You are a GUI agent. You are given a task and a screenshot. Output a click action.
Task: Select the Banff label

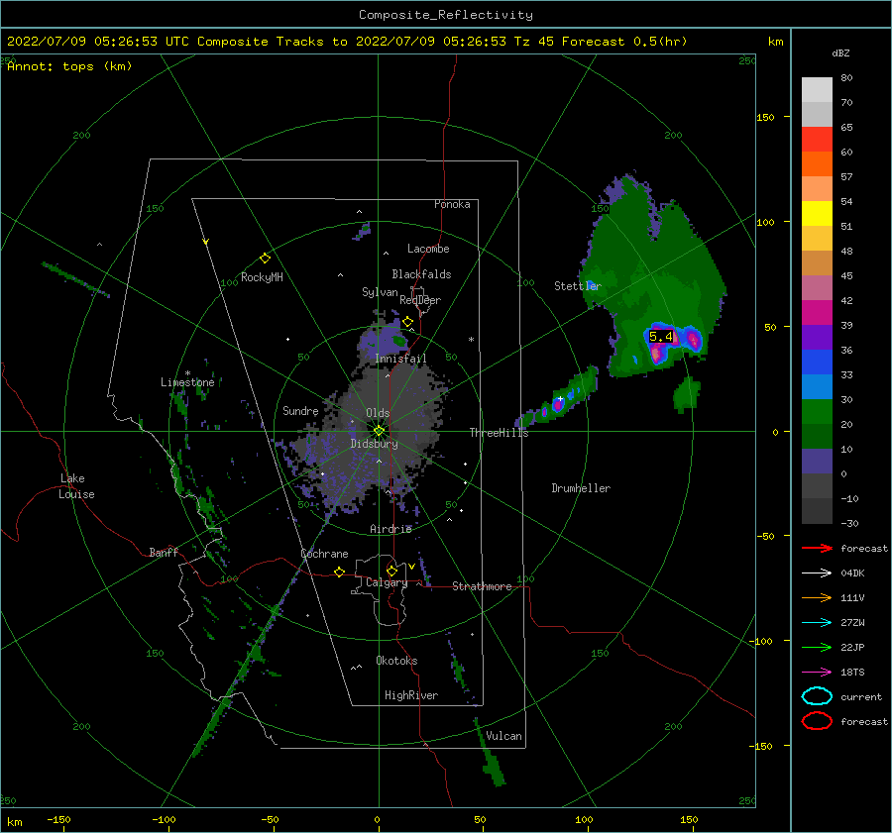(164, 553)
